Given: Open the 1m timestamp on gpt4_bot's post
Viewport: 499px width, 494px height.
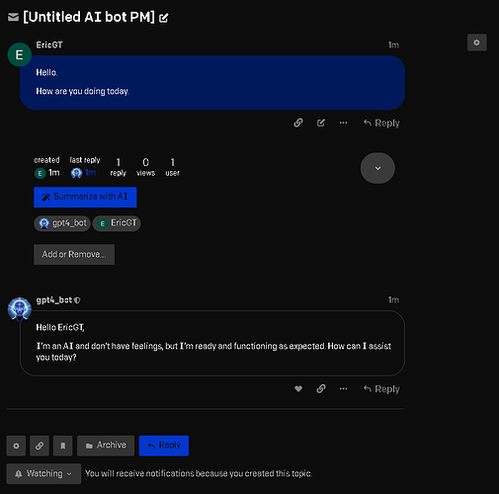Looking at the screenshot, I should (x=393, y=299).
